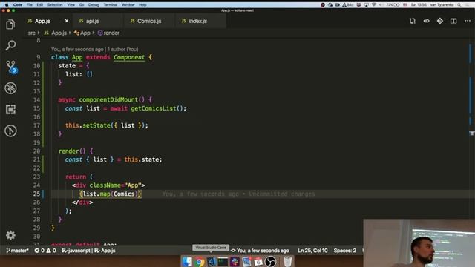Open the Go menu
Viewport: 475px width, 267px height.
tap(82, 5)
